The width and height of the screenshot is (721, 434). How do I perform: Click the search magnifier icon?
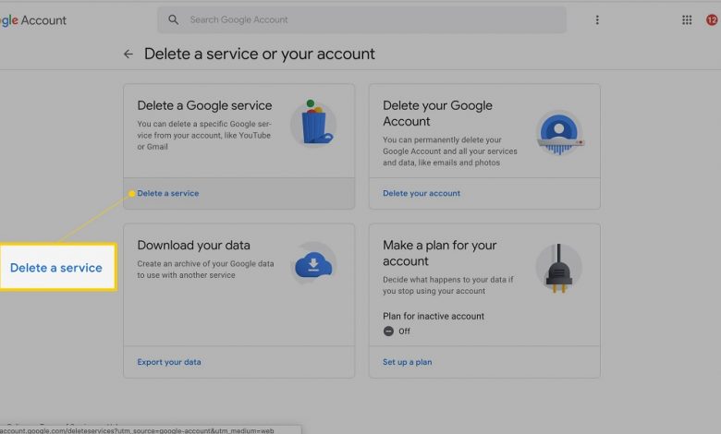pyautogui.click(x=174, y=19)
